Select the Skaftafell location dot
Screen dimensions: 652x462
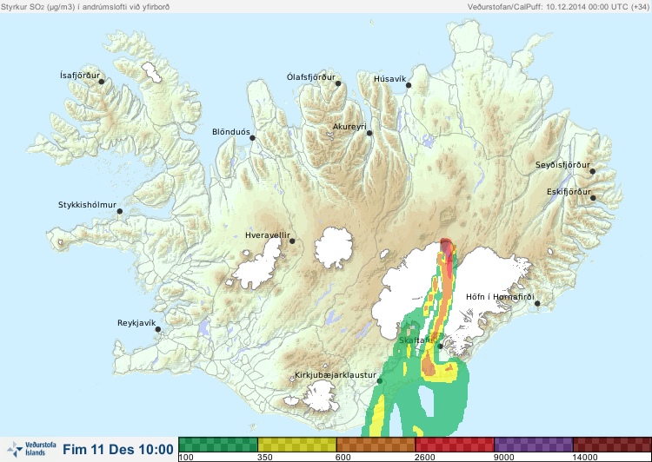(440, 346)
